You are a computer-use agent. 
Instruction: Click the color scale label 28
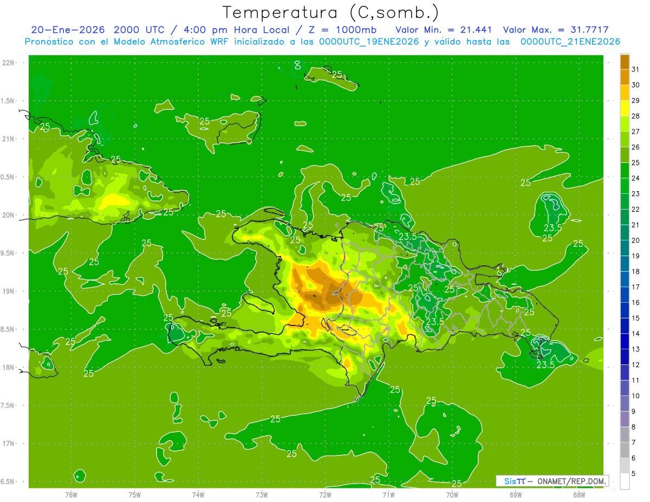[x=636, y=116]
